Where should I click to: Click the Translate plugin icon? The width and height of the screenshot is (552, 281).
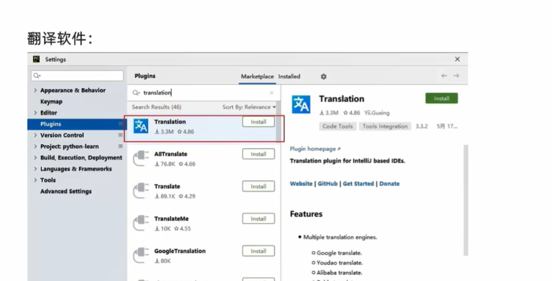[x=141, y=191]
